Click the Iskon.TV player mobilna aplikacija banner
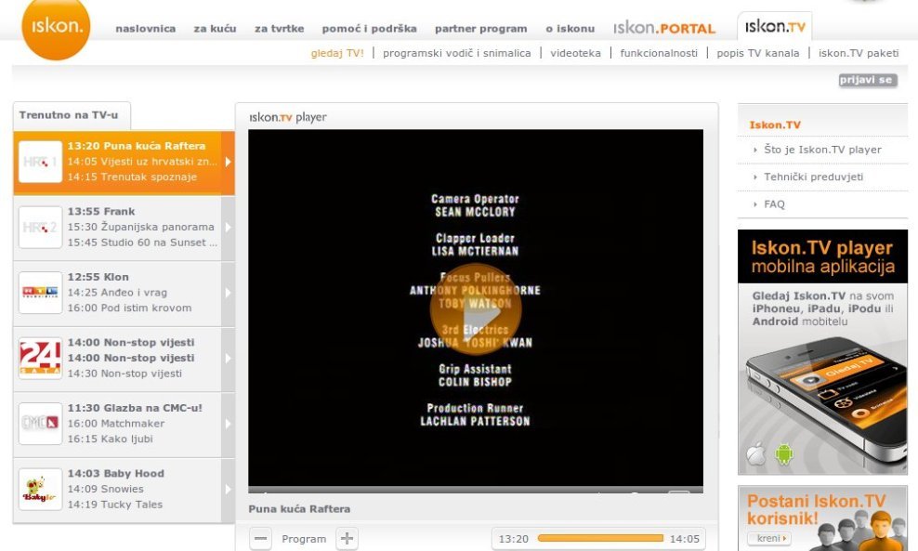 pyautogui.click(x=822, y=352)
